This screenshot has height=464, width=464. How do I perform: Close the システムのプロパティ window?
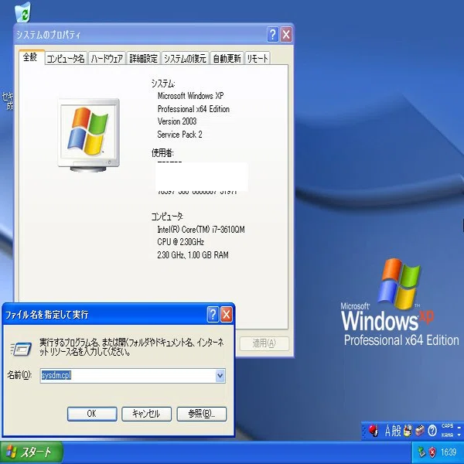tap(286, 35)
